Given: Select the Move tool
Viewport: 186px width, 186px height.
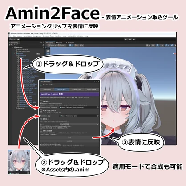Looking at the screenshot, I should pyautogui.click(x=48, y=53).
